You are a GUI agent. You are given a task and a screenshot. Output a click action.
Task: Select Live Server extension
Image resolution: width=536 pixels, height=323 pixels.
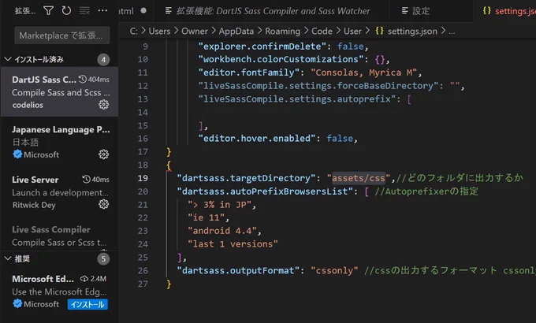(x=59, y=191)
